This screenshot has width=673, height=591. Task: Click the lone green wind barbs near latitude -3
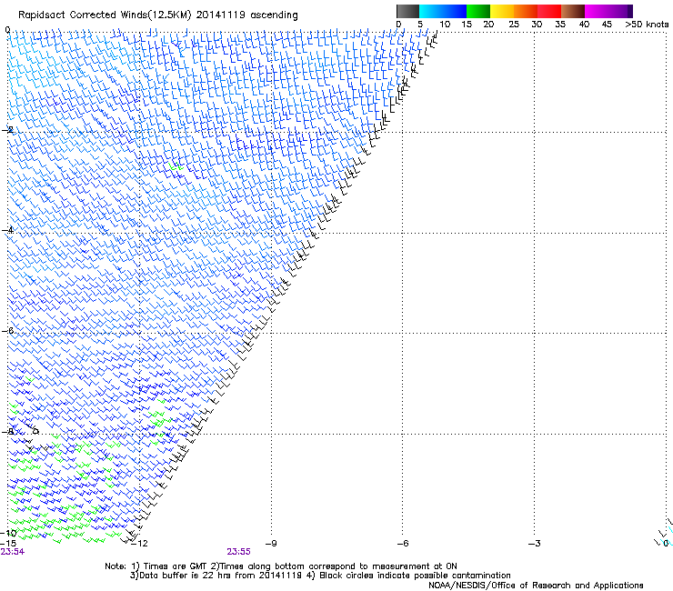coord(176,166)
